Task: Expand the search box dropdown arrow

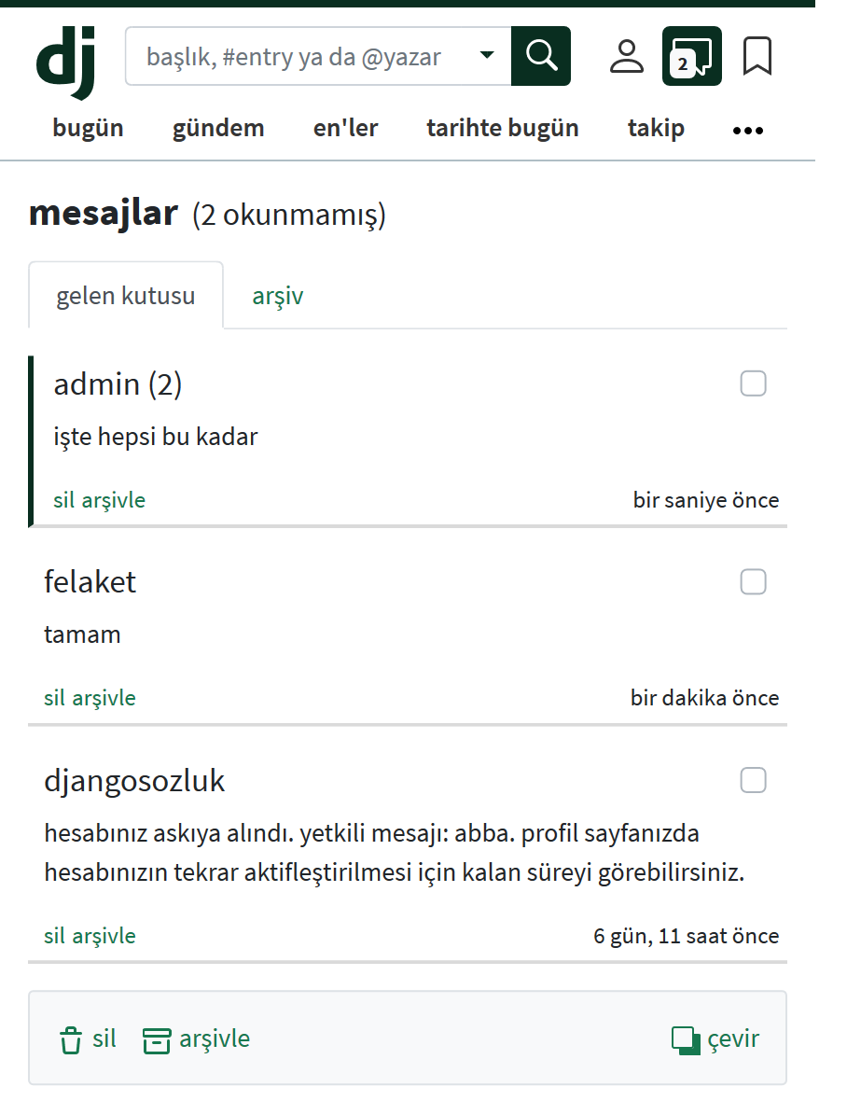Action: (x=486, y=55)
